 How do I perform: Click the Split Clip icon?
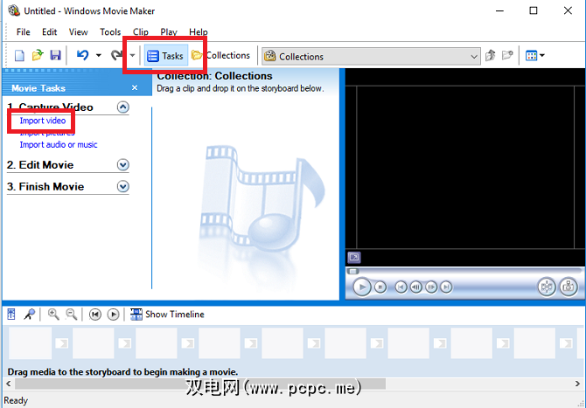pos(547,287)
